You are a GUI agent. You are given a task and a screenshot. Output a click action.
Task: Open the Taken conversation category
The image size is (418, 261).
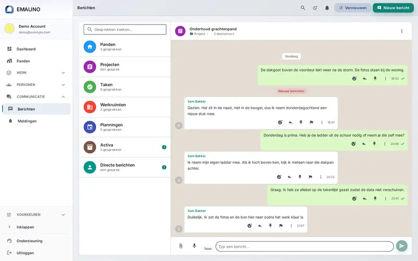pos(125,87)
